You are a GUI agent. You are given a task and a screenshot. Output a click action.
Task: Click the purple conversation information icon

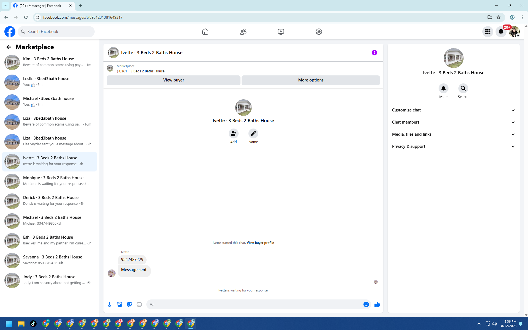pos(374,53)
